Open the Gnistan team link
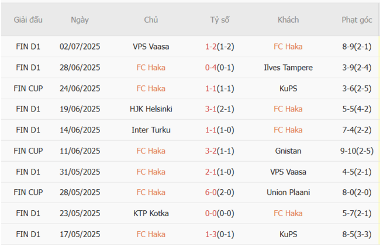 (x=288, y=151)
